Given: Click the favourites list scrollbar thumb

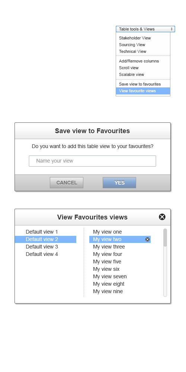Looking at the screenshot, I should [165, 237].
